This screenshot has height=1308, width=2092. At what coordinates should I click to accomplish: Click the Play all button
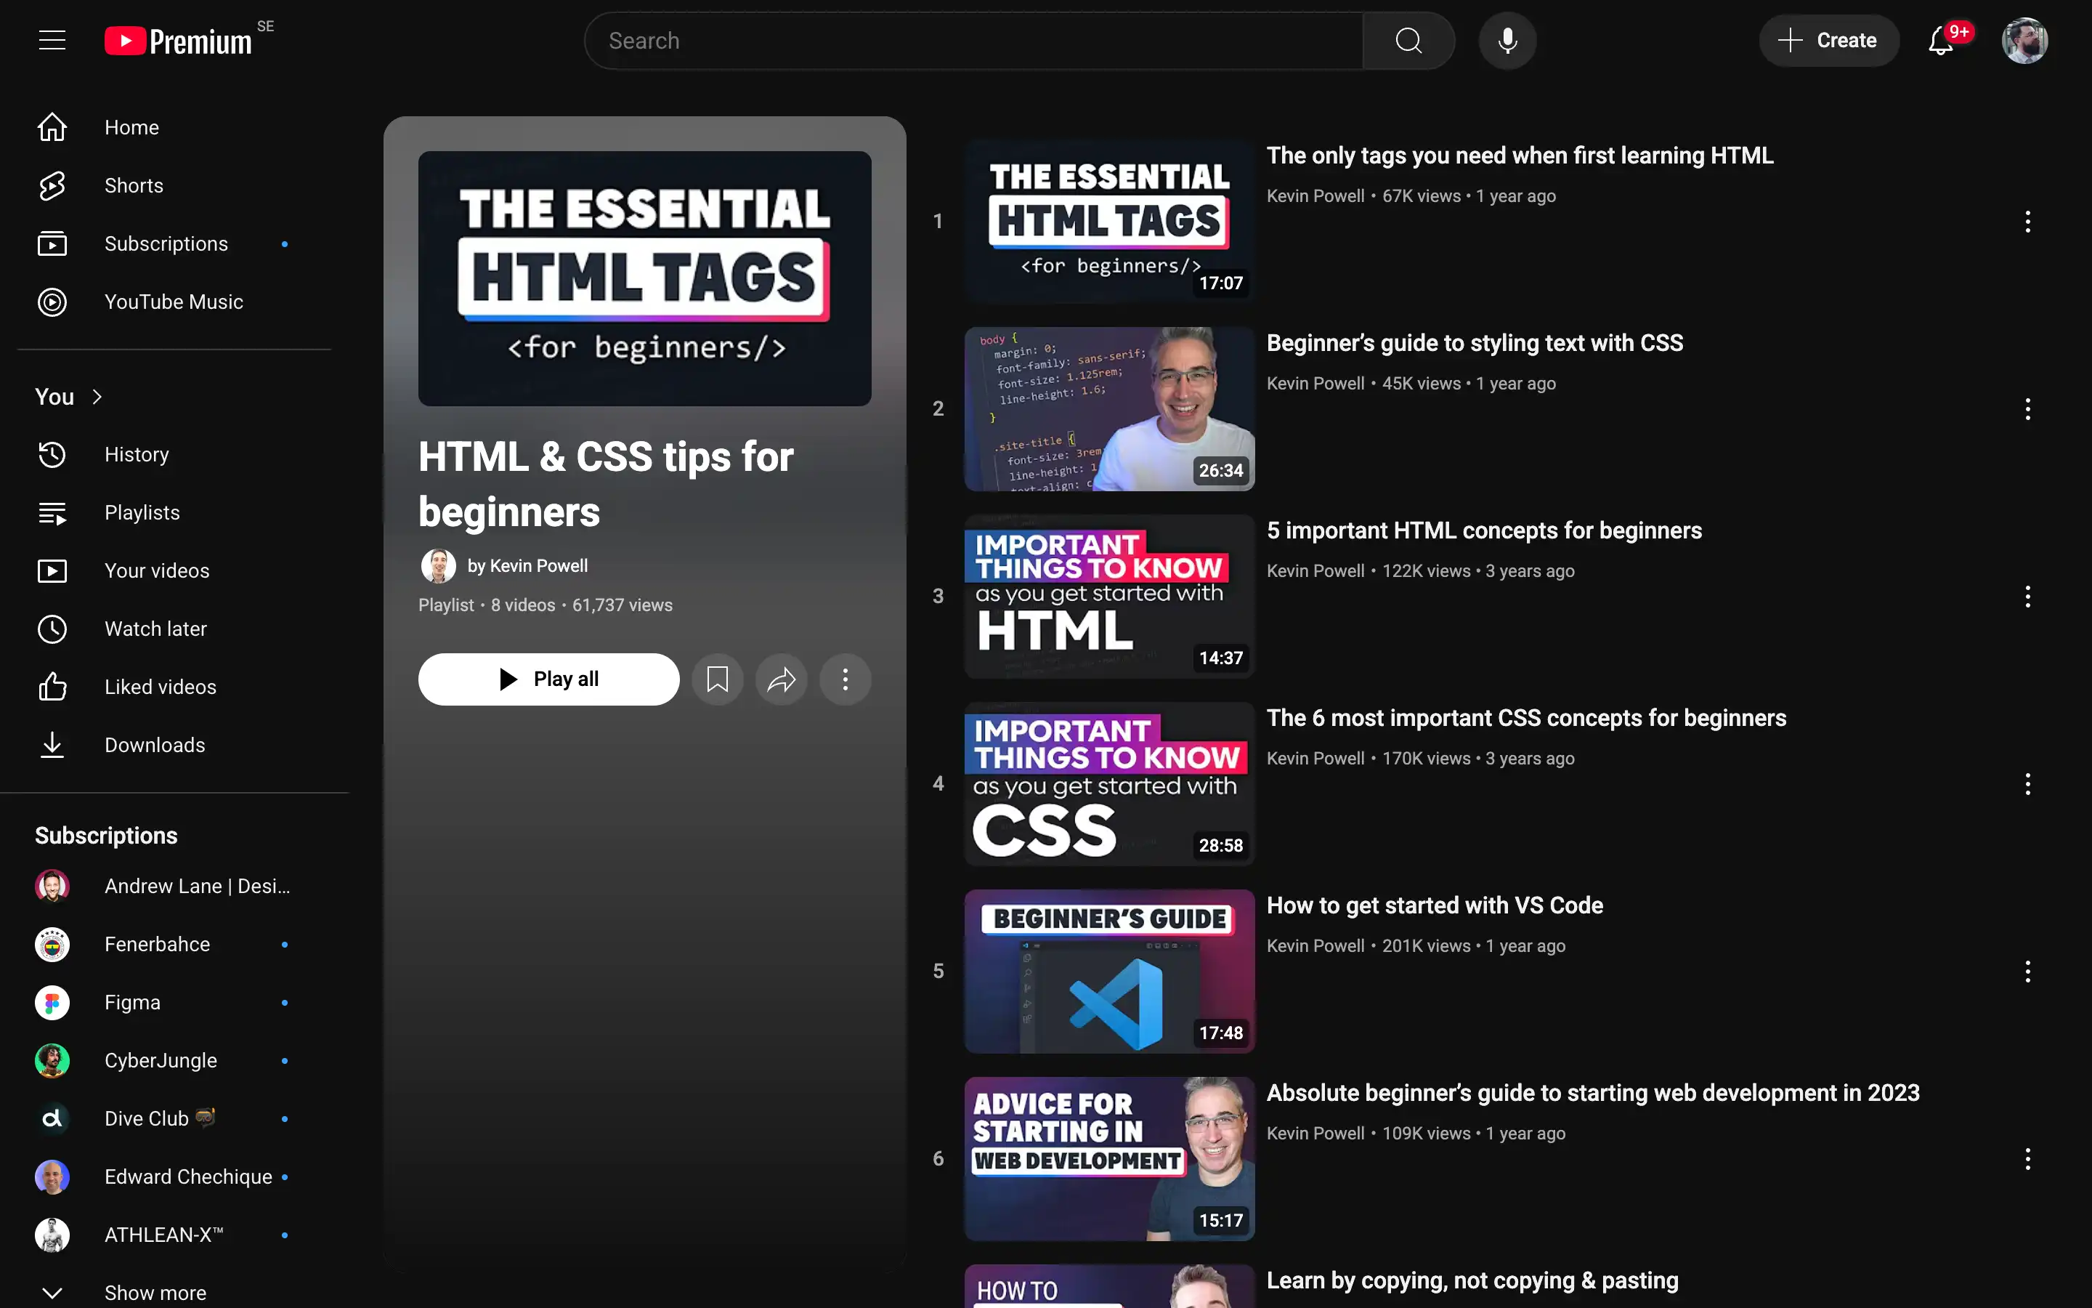pos(548,679)
